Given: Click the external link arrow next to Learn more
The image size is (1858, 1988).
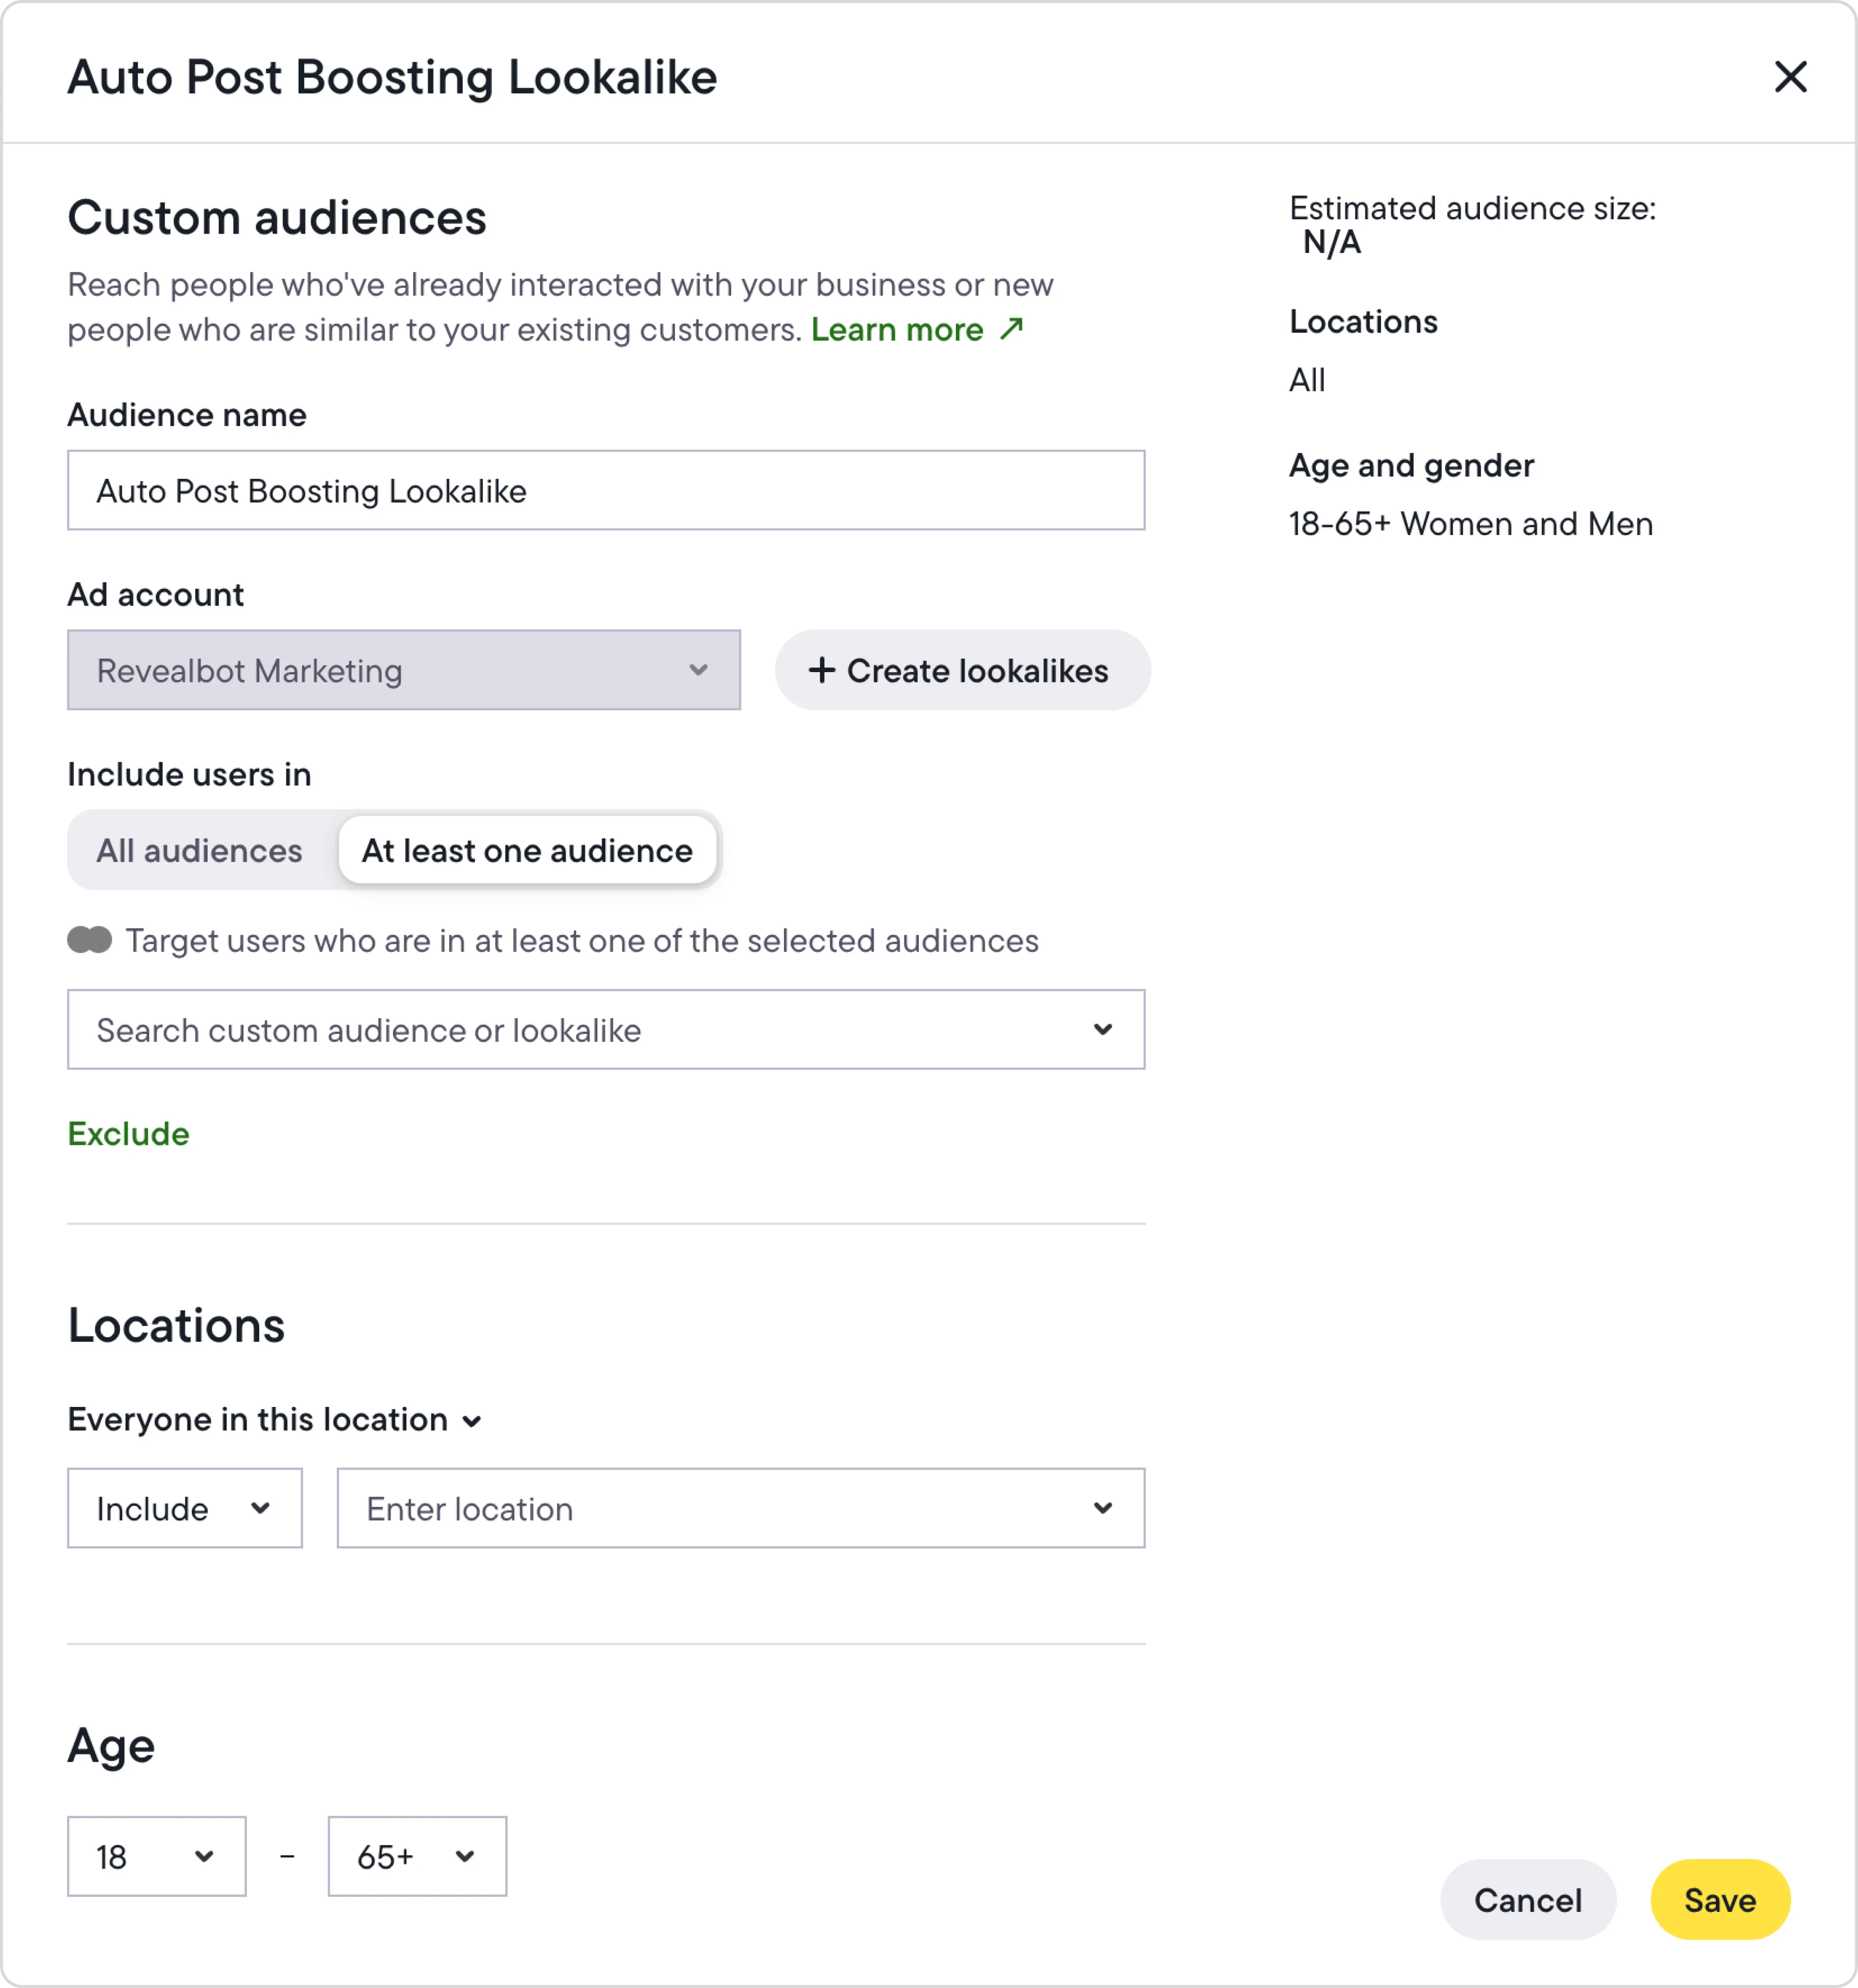Looking at the screenshot, I should tap(1012, 328).
